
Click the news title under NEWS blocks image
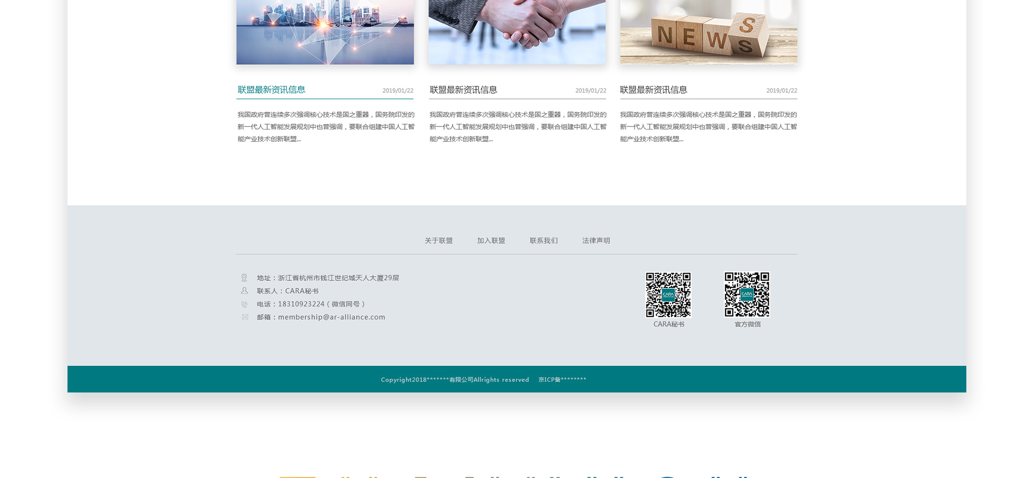tap(653, 90)
